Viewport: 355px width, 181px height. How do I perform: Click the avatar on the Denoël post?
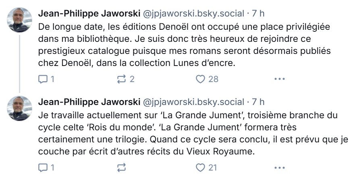pyautogui.click(x=20, y=20)
